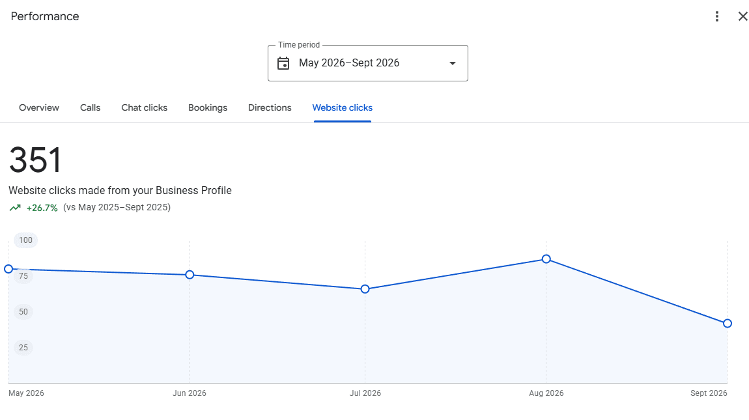Select the Directions tab

coord(270,107)
